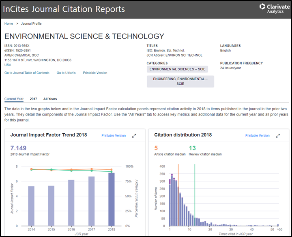Open Go to Journal Table of Contents

[27, 73]
